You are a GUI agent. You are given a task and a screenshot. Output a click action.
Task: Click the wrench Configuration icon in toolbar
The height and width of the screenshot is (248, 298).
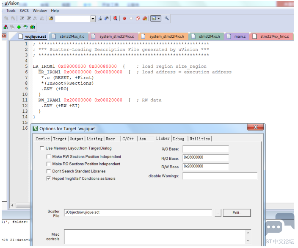click(167, 19)
